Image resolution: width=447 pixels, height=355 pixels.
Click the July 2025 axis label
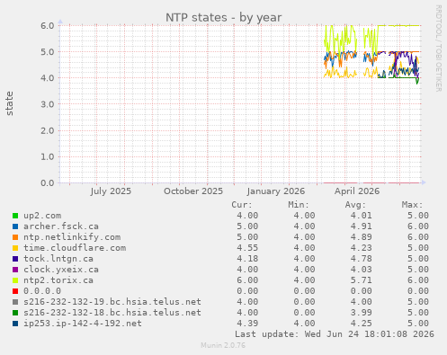click(111, 191)
